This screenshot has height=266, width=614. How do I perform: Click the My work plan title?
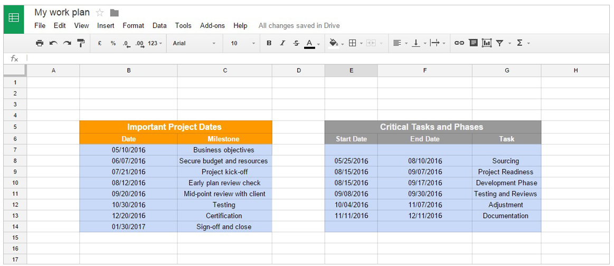coord(62,13)
